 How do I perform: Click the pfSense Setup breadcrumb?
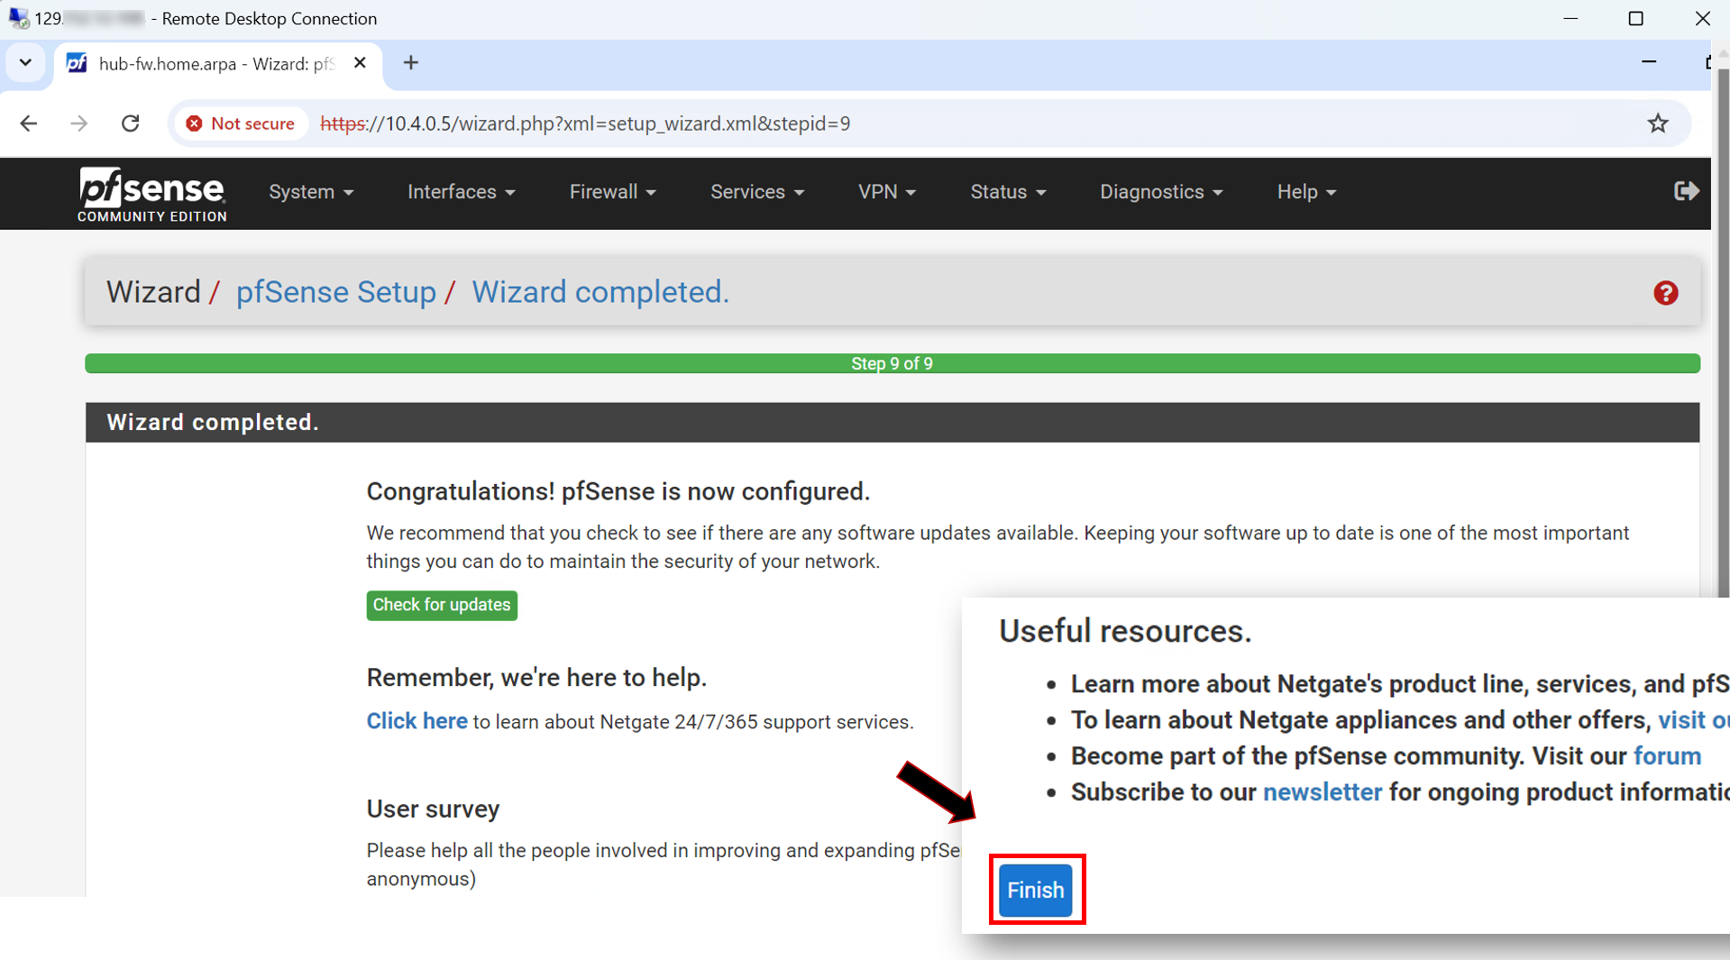click(x=335, y=292)
